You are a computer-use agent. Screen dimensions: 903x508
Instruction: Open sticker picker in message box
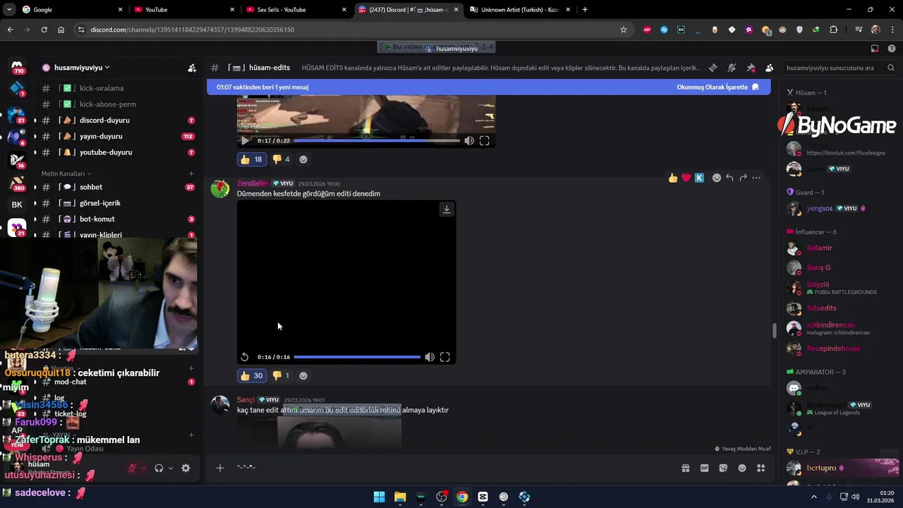723,468
